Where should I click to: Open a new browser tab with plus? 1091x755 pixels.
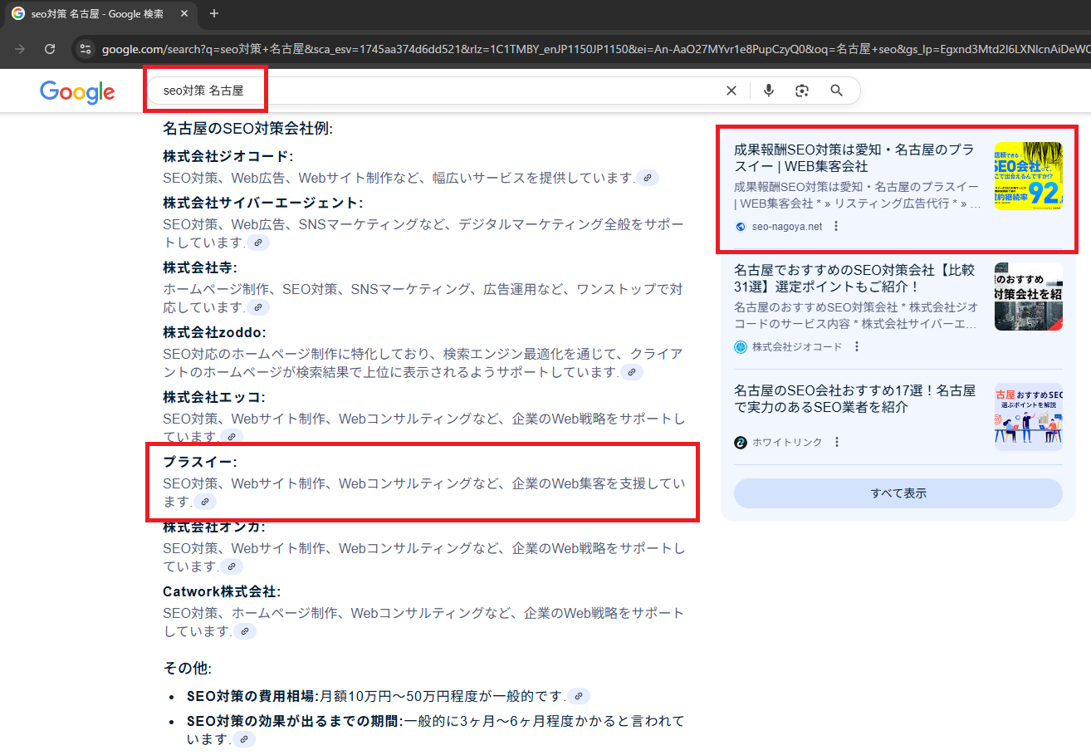214,13
